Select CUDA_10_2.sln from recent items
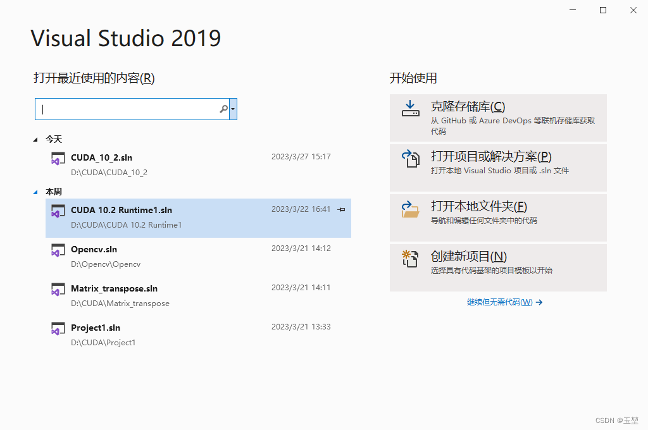 coord(101,157)
